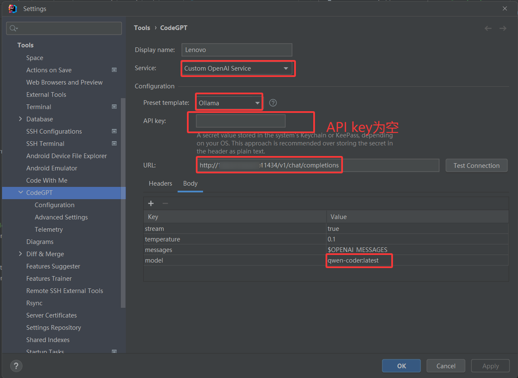Click the Key column header
518x378 pixels.
pyautogui.click(x=235, y=216)
